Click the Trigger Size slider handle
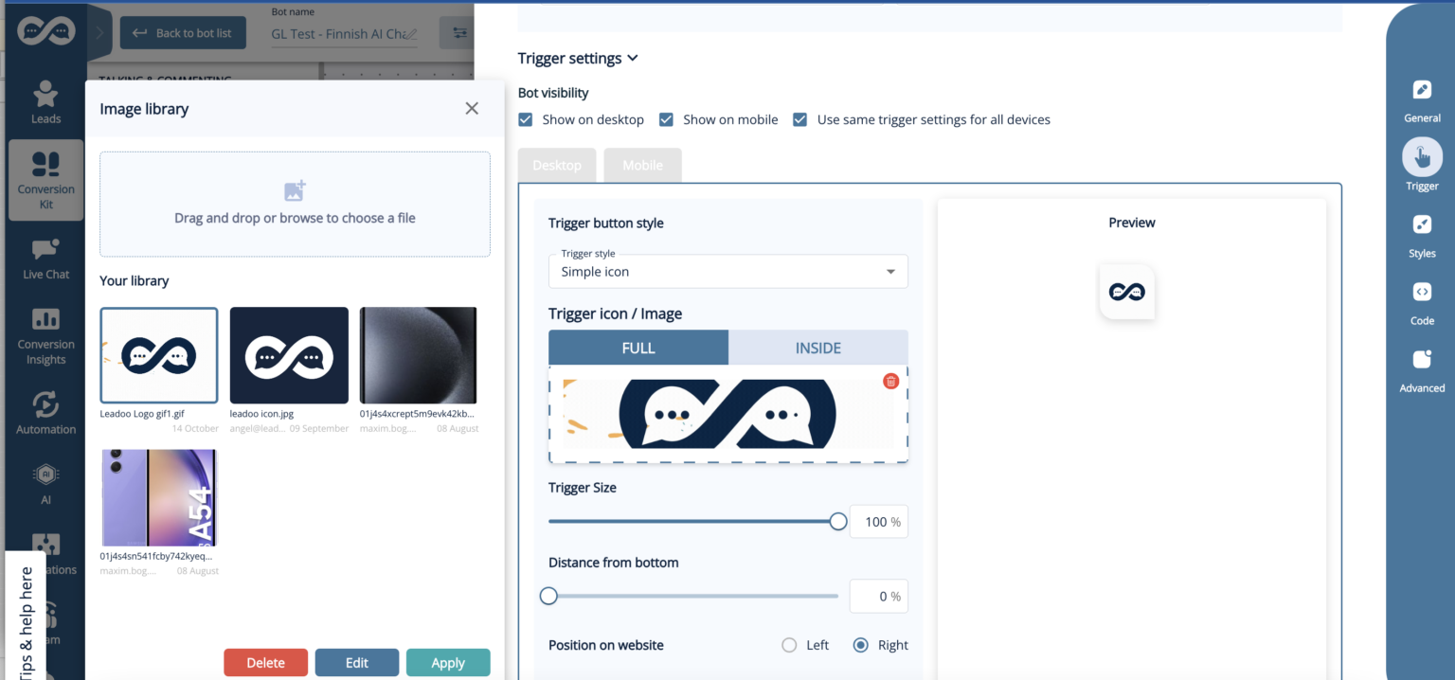1455x680 pixels. coord(837,521)
